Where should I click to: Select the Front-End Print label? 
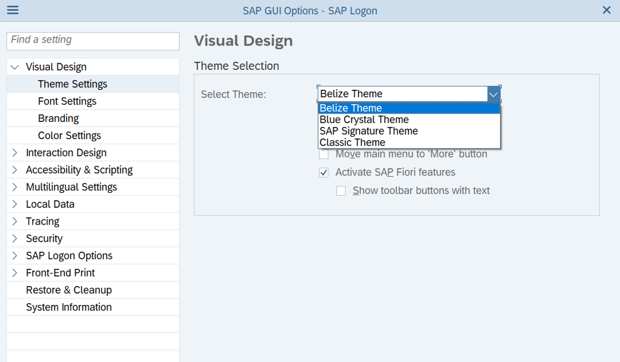61,273
